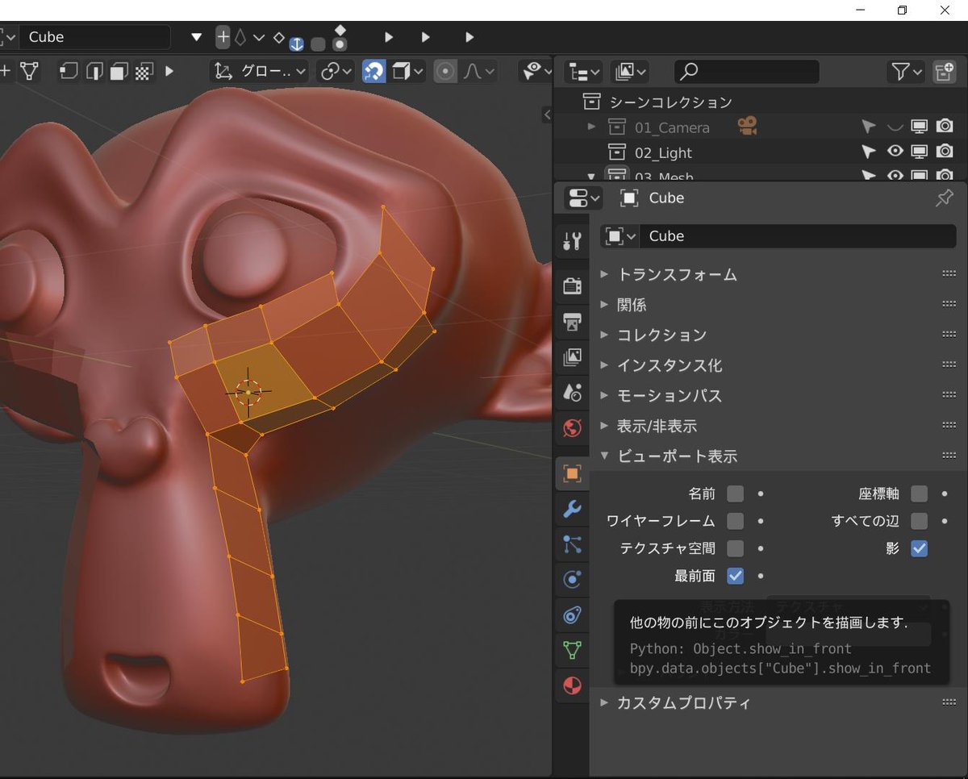Open the pivot point dropdown

pos(336,71)
